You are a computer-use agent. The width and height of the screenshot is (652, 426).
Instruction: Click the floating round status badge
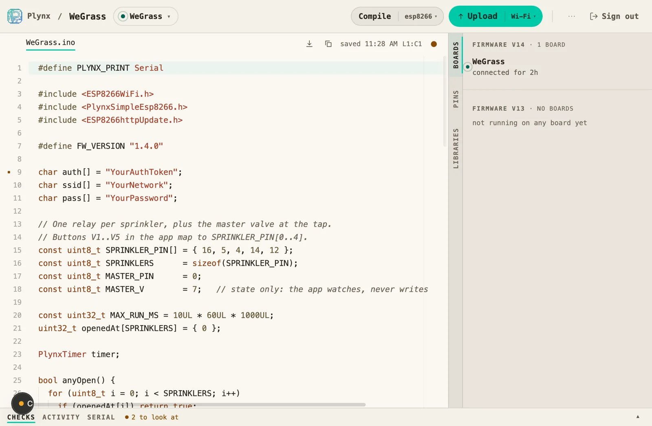click(22, 404)
